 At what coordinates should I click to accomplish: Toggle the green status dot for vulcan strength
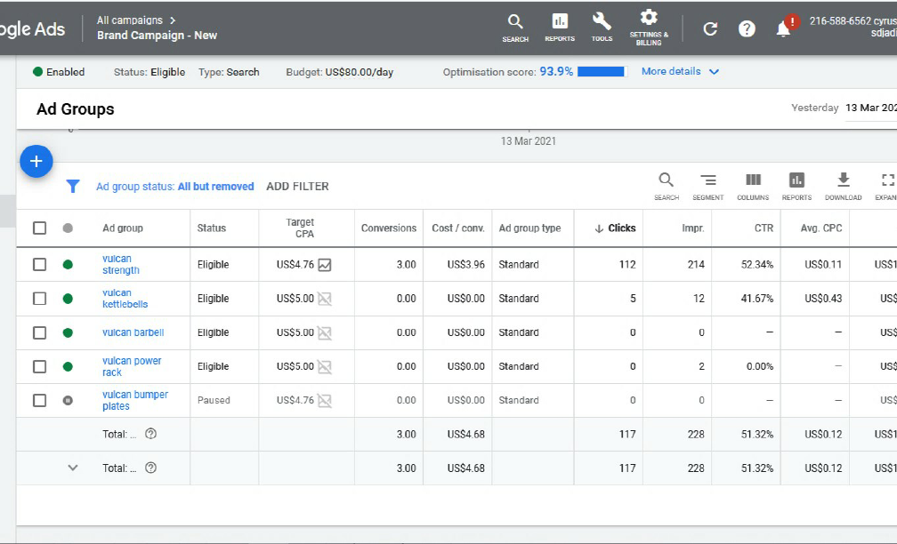coord(68,265)
